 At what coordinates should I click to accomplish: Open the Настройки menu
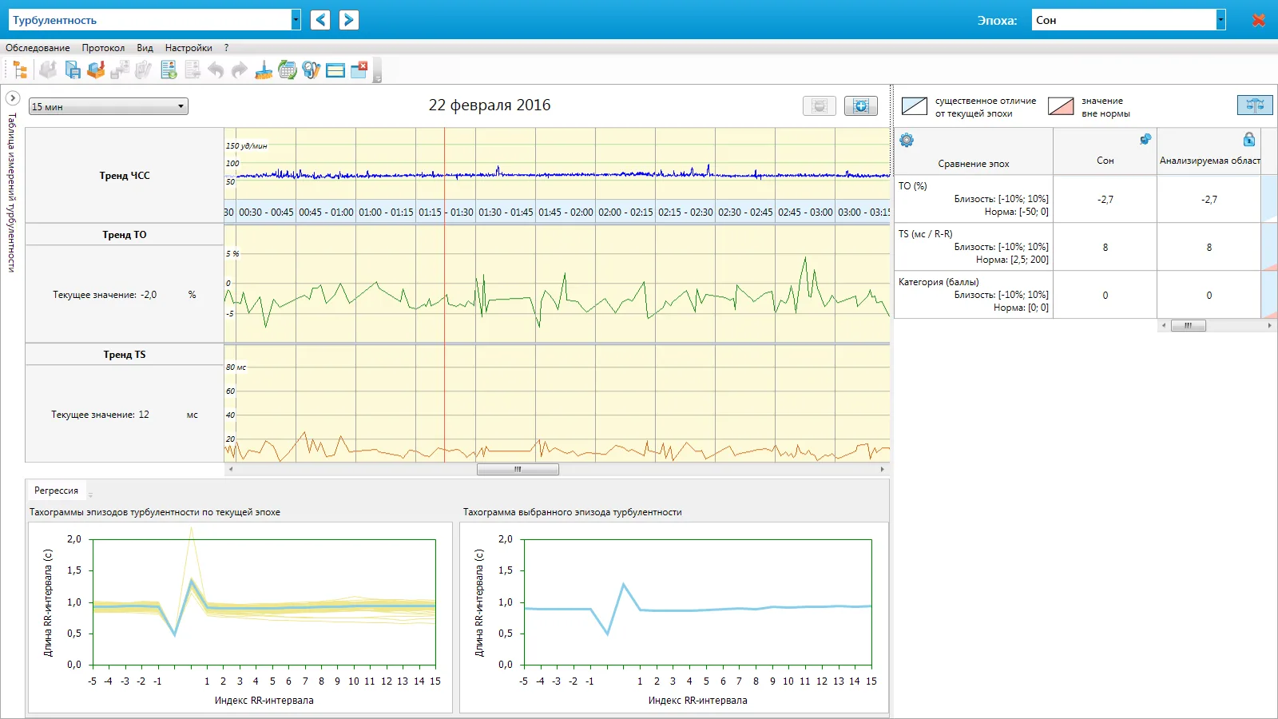point(189,48)
